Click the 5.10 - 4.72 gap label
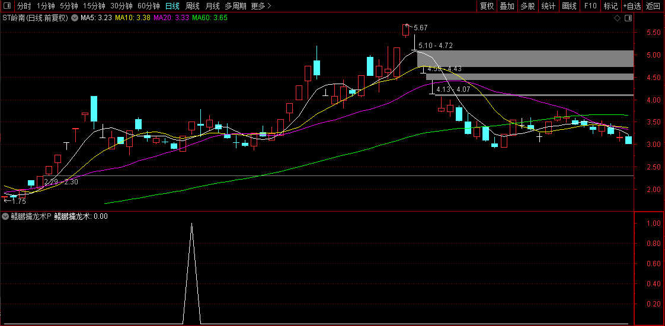Screen dimensions: 665x326 pos(436,46)
